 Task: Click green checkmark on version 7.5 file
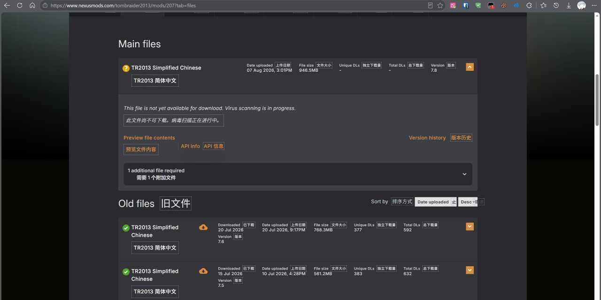126,272
